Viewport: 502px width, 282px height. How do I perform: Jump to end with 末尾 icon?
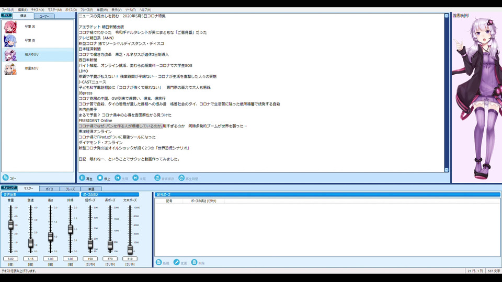click(136, 178)
